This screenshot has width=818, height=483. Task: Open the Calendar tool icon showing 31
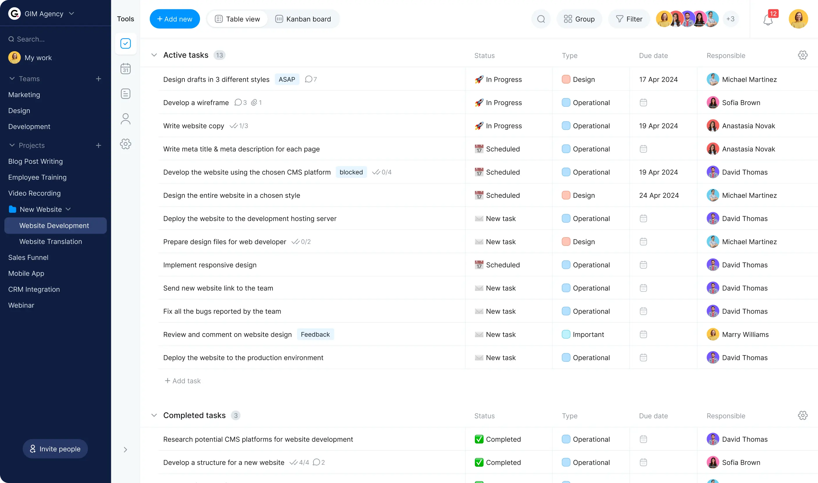point(125,69)
